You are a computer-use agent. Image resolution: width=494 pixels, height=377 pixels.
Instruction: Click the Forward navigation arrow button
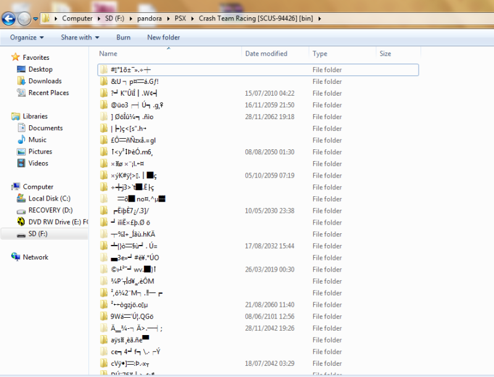(25, 19)
